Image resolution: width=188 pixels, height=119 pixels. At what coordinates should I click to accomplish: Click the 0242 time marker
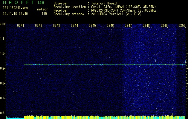click(39, 26)
